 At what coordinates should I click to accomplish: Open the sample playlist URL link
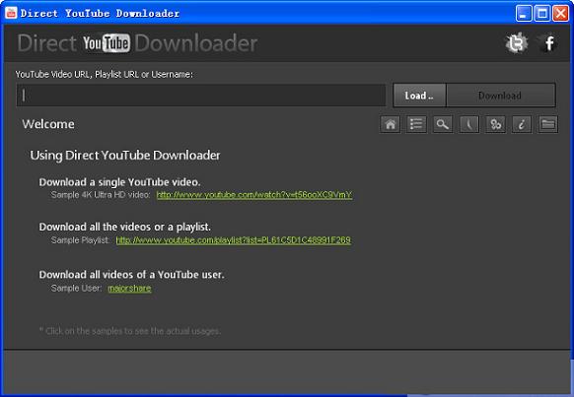233,240
